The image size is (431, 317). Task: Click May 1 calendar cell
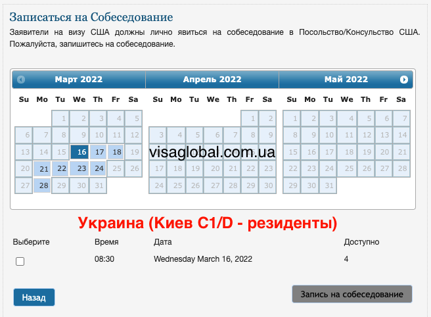(292, 118)
